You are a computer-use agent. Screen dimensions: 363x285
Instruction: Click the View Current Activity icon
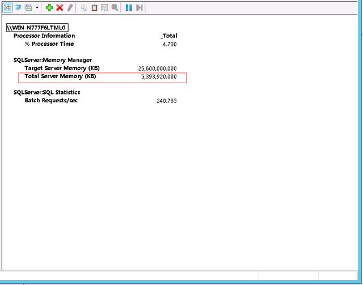pos(7,7)
